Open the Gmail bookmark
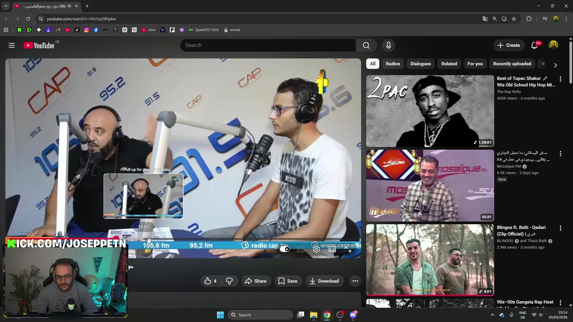Screen dimensions: 573x322 pos(58,30)
